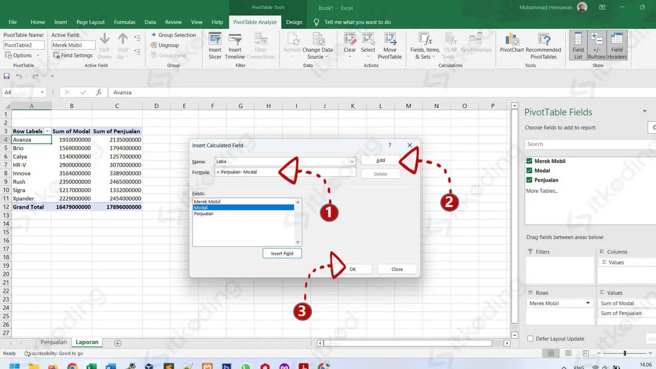This screenshot has height=369, width=656.
Task: Click the PivotChart icon
Action: (511, 40)
